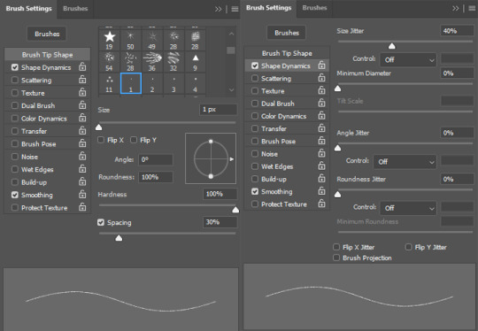Image resolution: width=478 pixels, height=331 pixels.
Task: Click the Spacing slider handle
Action: pos(119,238)
